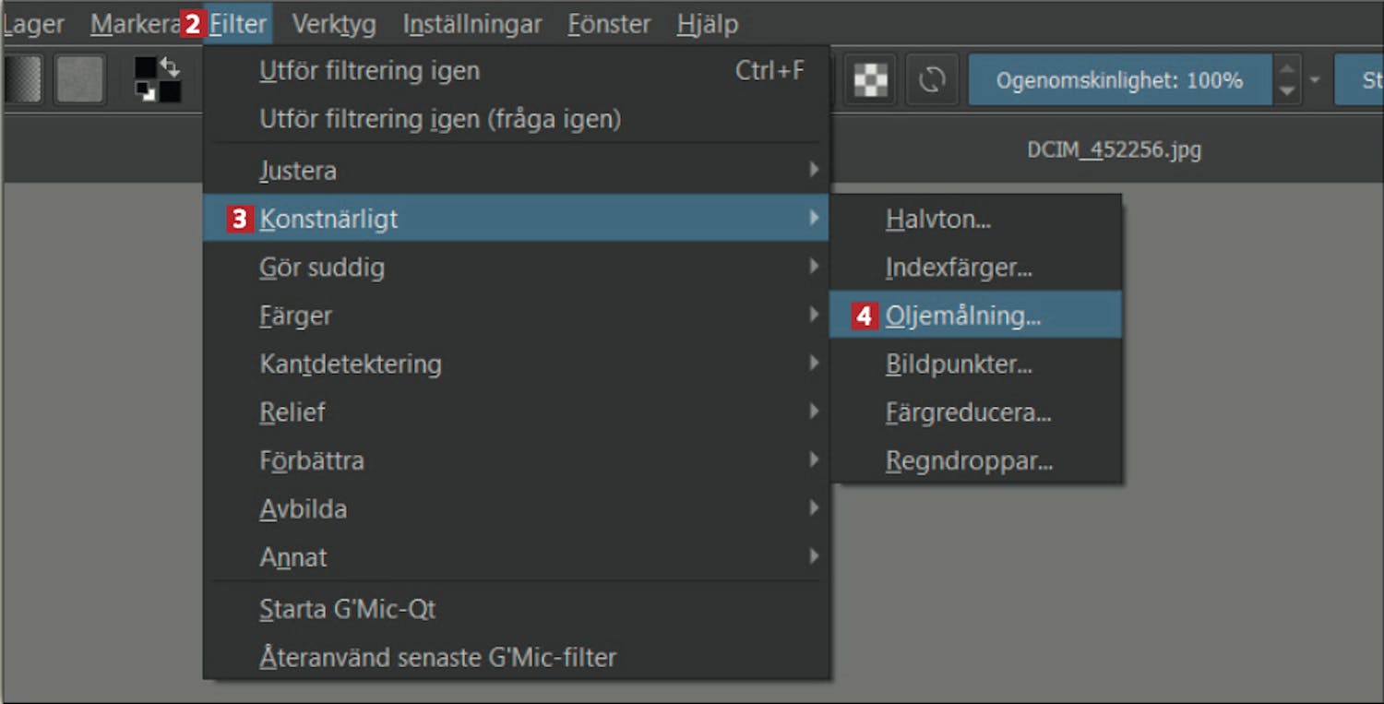Image resolution: width=1384 pixels, height=704 pixels.
Task: Expand the Justera submenu
Action: 516,171
